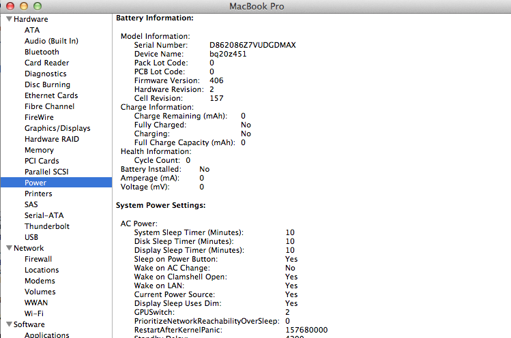Open Ethernet Cards entry
Viewport: 511px width, 338px height.
(51, 95)
